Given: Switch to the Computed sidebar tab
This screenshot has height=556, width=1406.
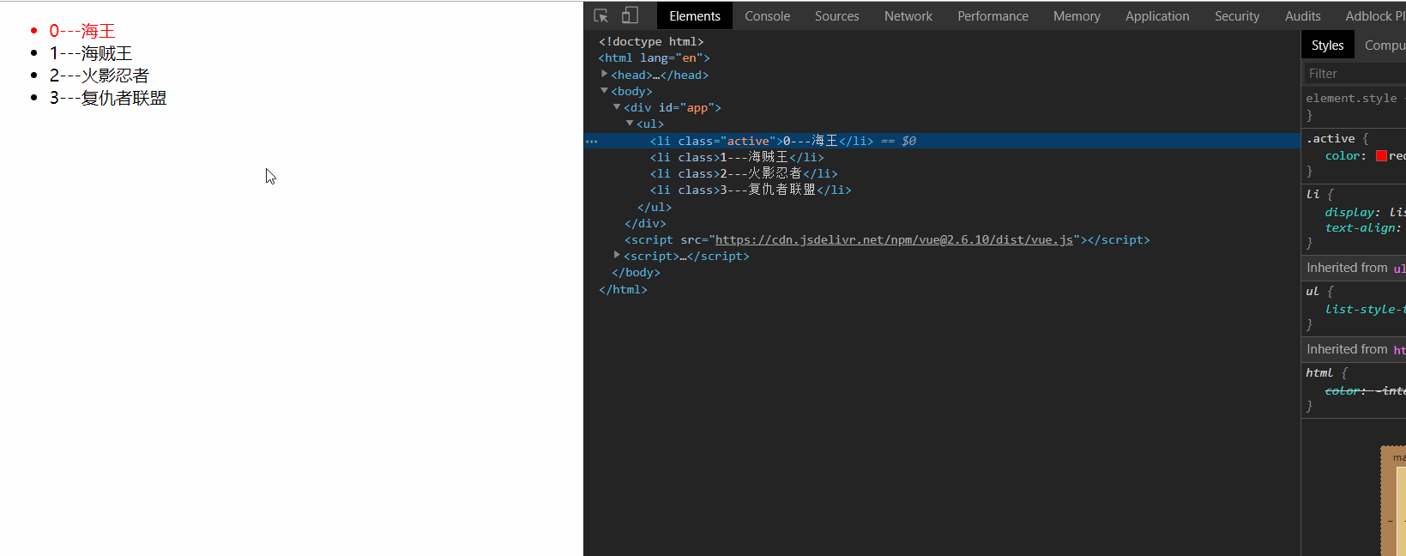Looking at the screenshot, I should (1384, 45).
